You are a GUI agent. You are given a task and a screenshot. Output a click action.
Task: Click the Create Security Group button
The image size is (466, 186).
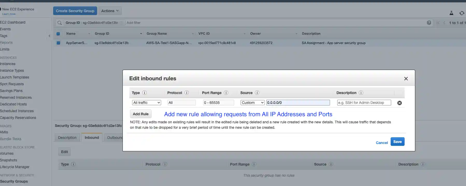click(x=75, y=11)
